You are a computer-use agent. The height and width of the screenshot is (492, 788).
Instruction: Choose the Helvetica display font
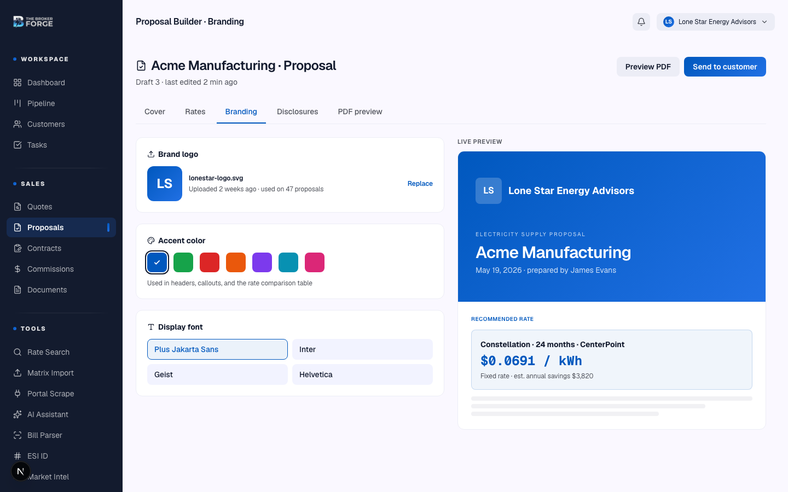(362, 374)
